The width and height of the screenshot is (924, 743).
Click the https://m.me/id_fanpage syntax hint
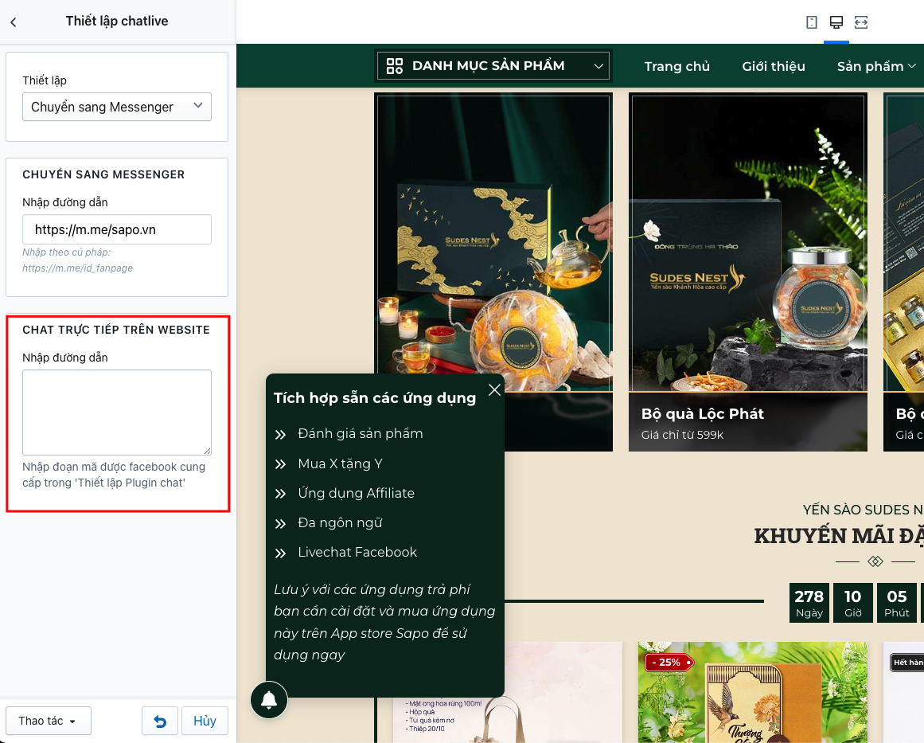pyautogui.click(x=78, y=268)
